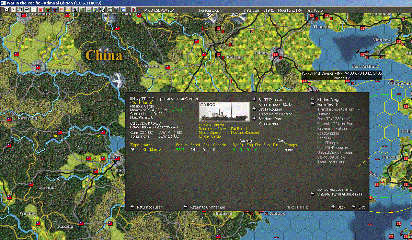Click the cloud weather toolbar icon
This screenshot has width=412, height=240.
(123, 10)
